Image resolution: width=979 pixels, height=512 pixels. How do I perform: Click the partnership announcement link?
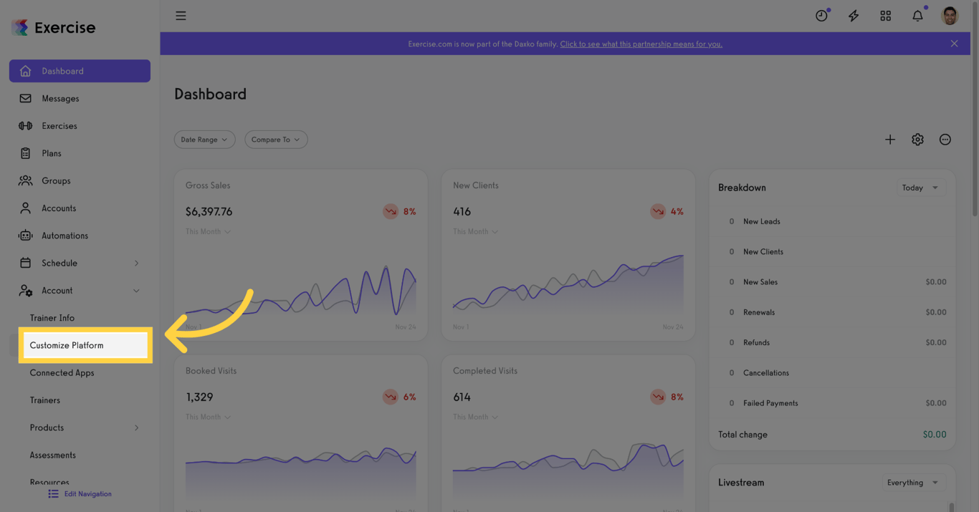coord(641,44)
